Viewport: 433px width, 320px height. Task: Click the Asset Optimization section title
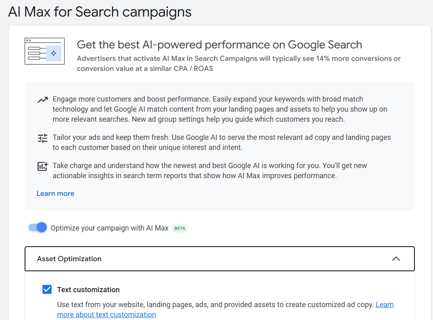69,258
